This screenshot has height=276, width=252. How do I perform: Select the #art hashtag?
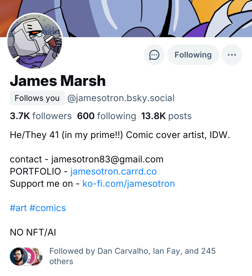tap(18, 208)
